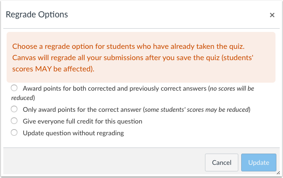Screen dimensions: 283x178
Task: Click the 'Update question without regrading' label text
Action: (x=73, y=133)
